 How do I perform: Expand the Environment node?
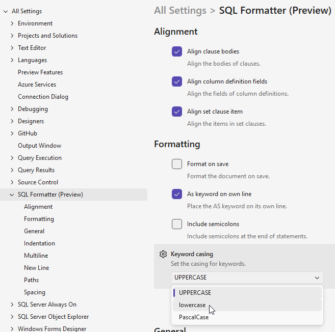pyautogui.click(x=12, y=23)
